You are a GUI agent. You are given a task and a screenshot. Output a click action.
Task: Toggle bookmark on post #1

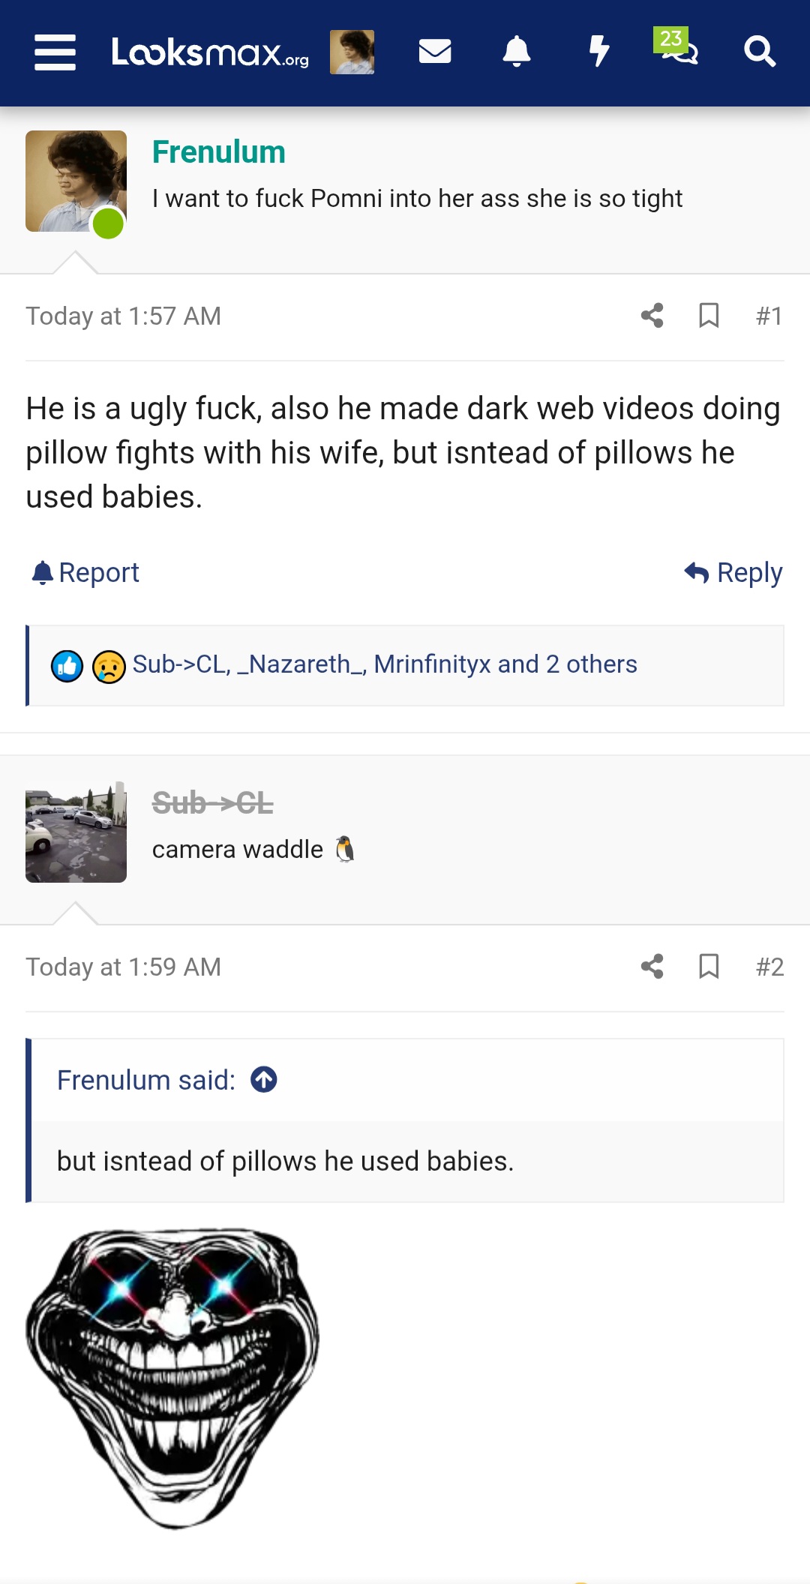click(709, 316)
